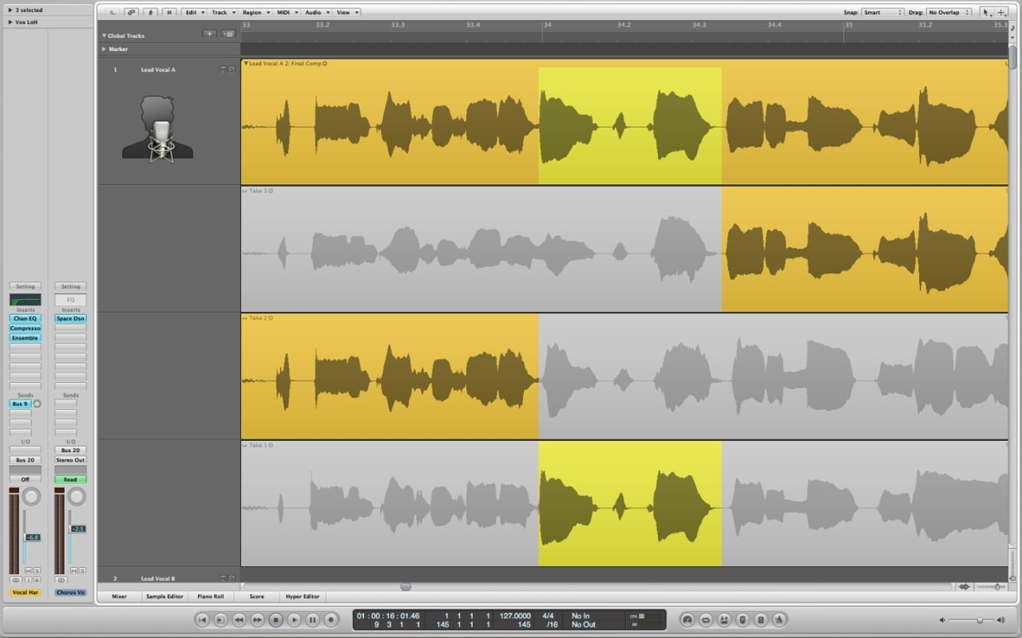Click the Rewind transport button
The height and width of the screenshot is (638, 1022).
[x=239, y=620]
